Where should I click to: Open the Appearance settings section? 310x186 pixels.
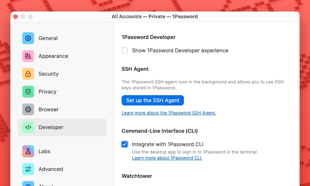pos(53,56)
